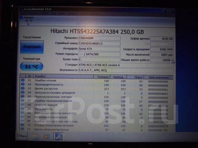Click status circle for Повторные попытки раскрутки
Image resolution: width=198 pixels, height=148 pixels.
click(x=23, y=113)
